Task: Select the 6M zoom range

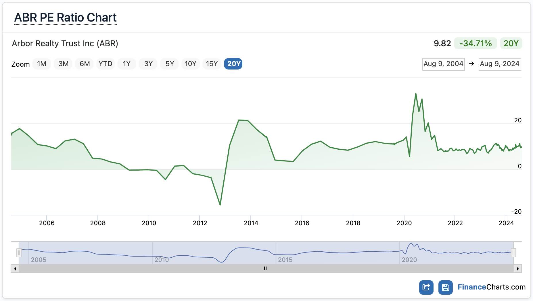Action: tap(85, 64)
